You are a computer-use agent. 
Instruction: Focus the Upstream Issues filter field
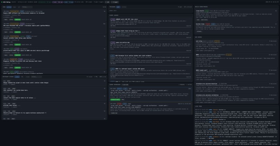click(36, 77)
